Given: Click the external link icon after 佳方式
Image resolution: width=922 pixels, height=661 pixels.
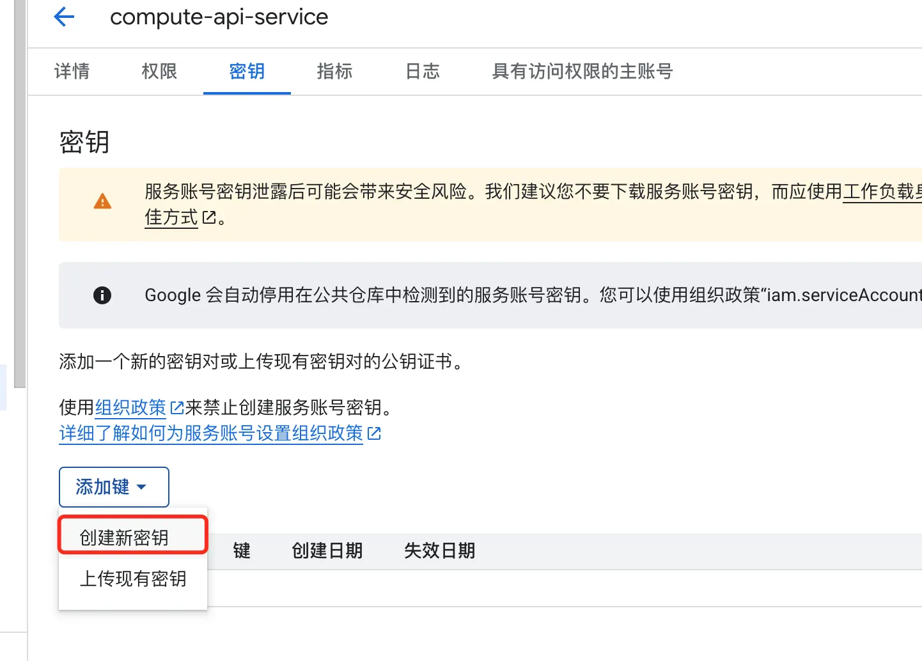Looking at the screenshot, I should pyautogui.click(x=209, y=217).
